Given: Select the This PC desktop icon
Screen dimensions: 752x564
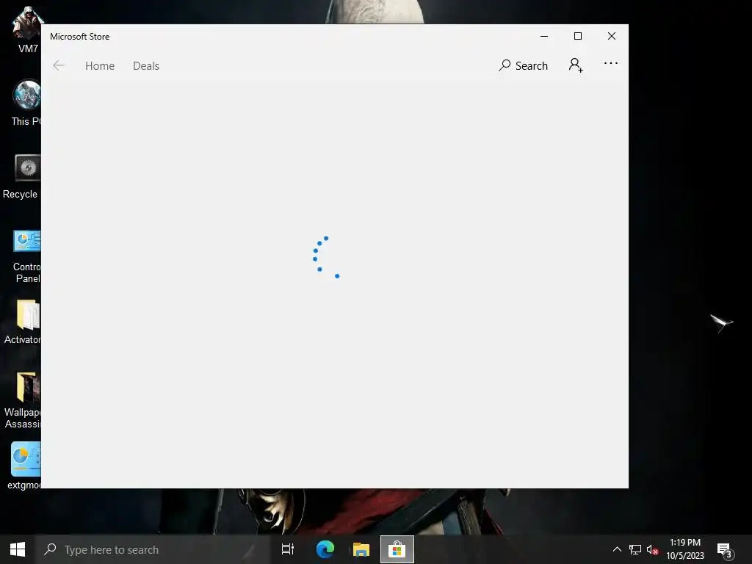Looking at the screenshot, I should tap(26, 103).
